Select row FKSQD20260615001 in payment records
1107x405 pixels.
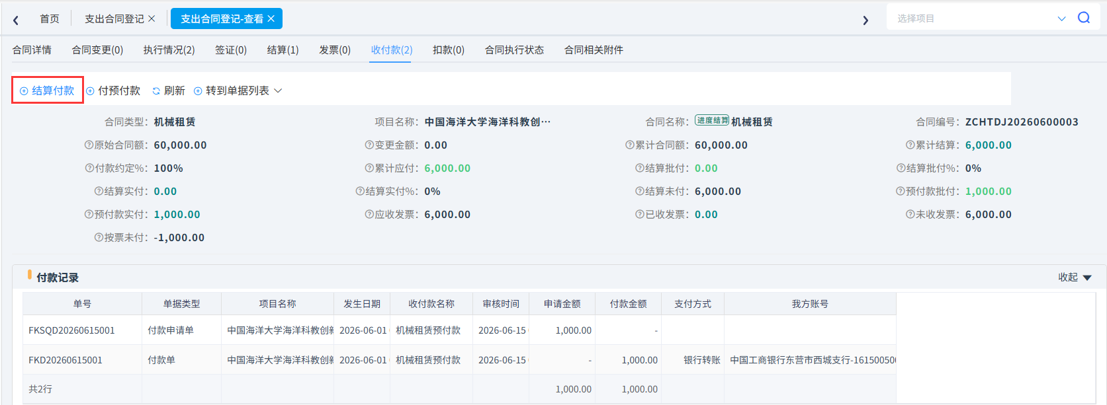click(x=459, y=330)
